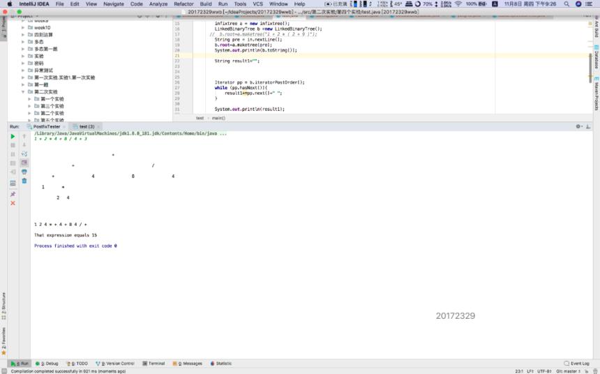Switch to the PostfixTester run tab
The image size is (600, 374).
[46, 127]
